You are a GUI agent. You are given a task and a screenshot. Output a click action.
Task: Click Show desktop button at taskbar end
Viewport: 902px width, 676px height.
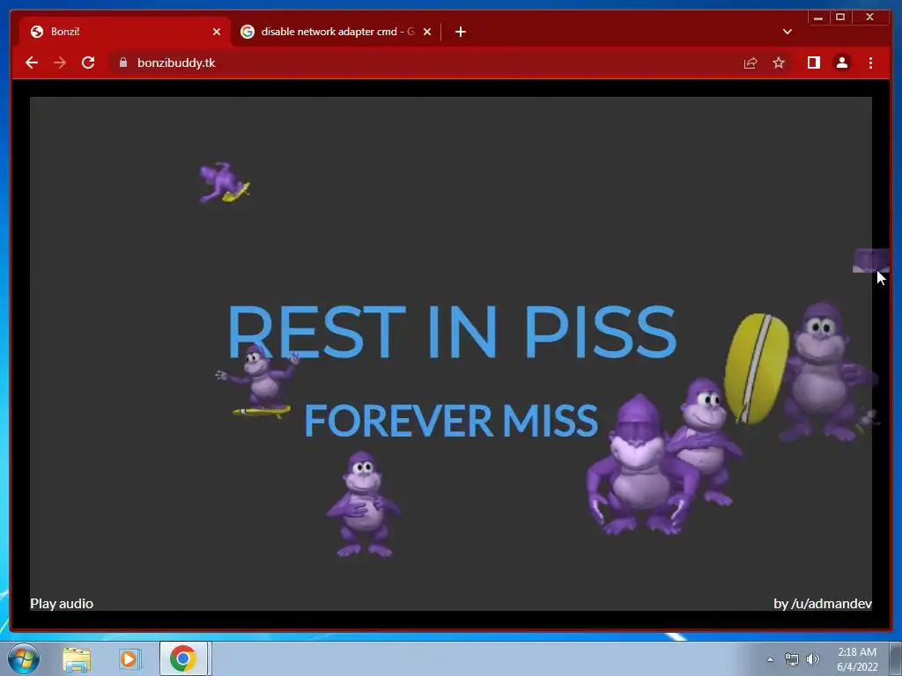(x=896, y=658)
